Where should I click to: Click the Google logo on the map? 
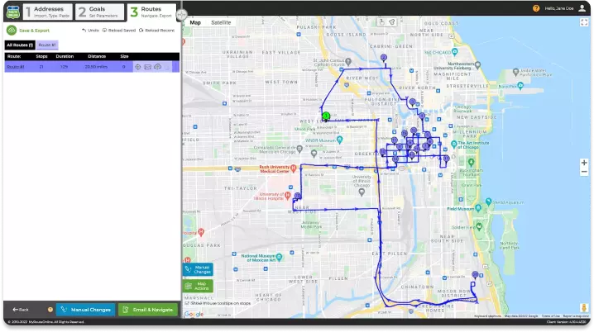(x=194, y=314)
